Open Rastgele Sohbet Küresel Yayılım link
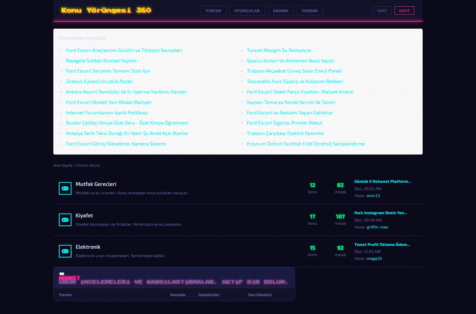The width and height of the screenshot is (476, 314). click(x=101, y=61)
